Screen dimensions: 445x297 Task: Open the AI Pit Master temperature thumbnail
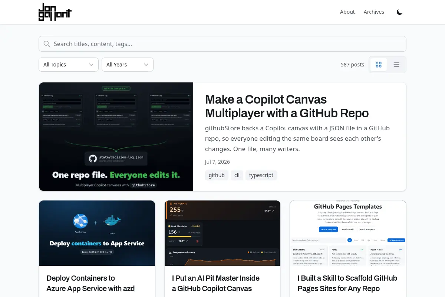(222, 233)
